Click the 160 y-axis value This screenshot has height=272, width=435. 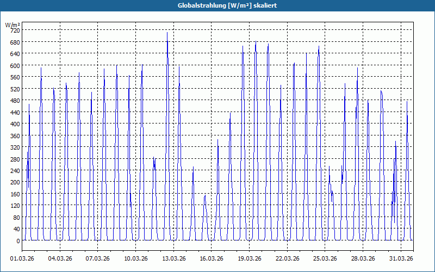coord(15,194)
